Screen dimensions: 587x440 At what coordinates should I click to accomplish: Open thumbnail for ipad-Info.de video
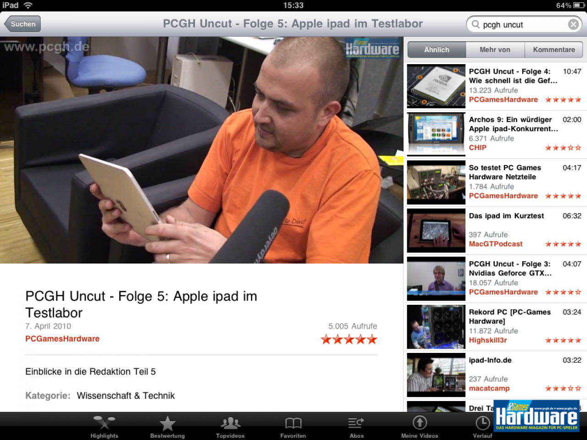click(436, 375)
